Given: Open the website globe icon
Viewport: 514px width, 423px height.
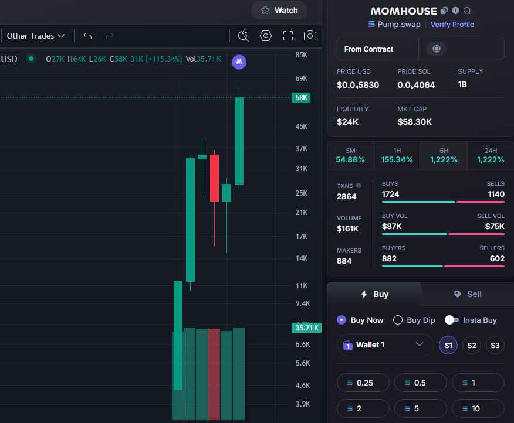Looking at the screenshot, I should pos(437,49).
